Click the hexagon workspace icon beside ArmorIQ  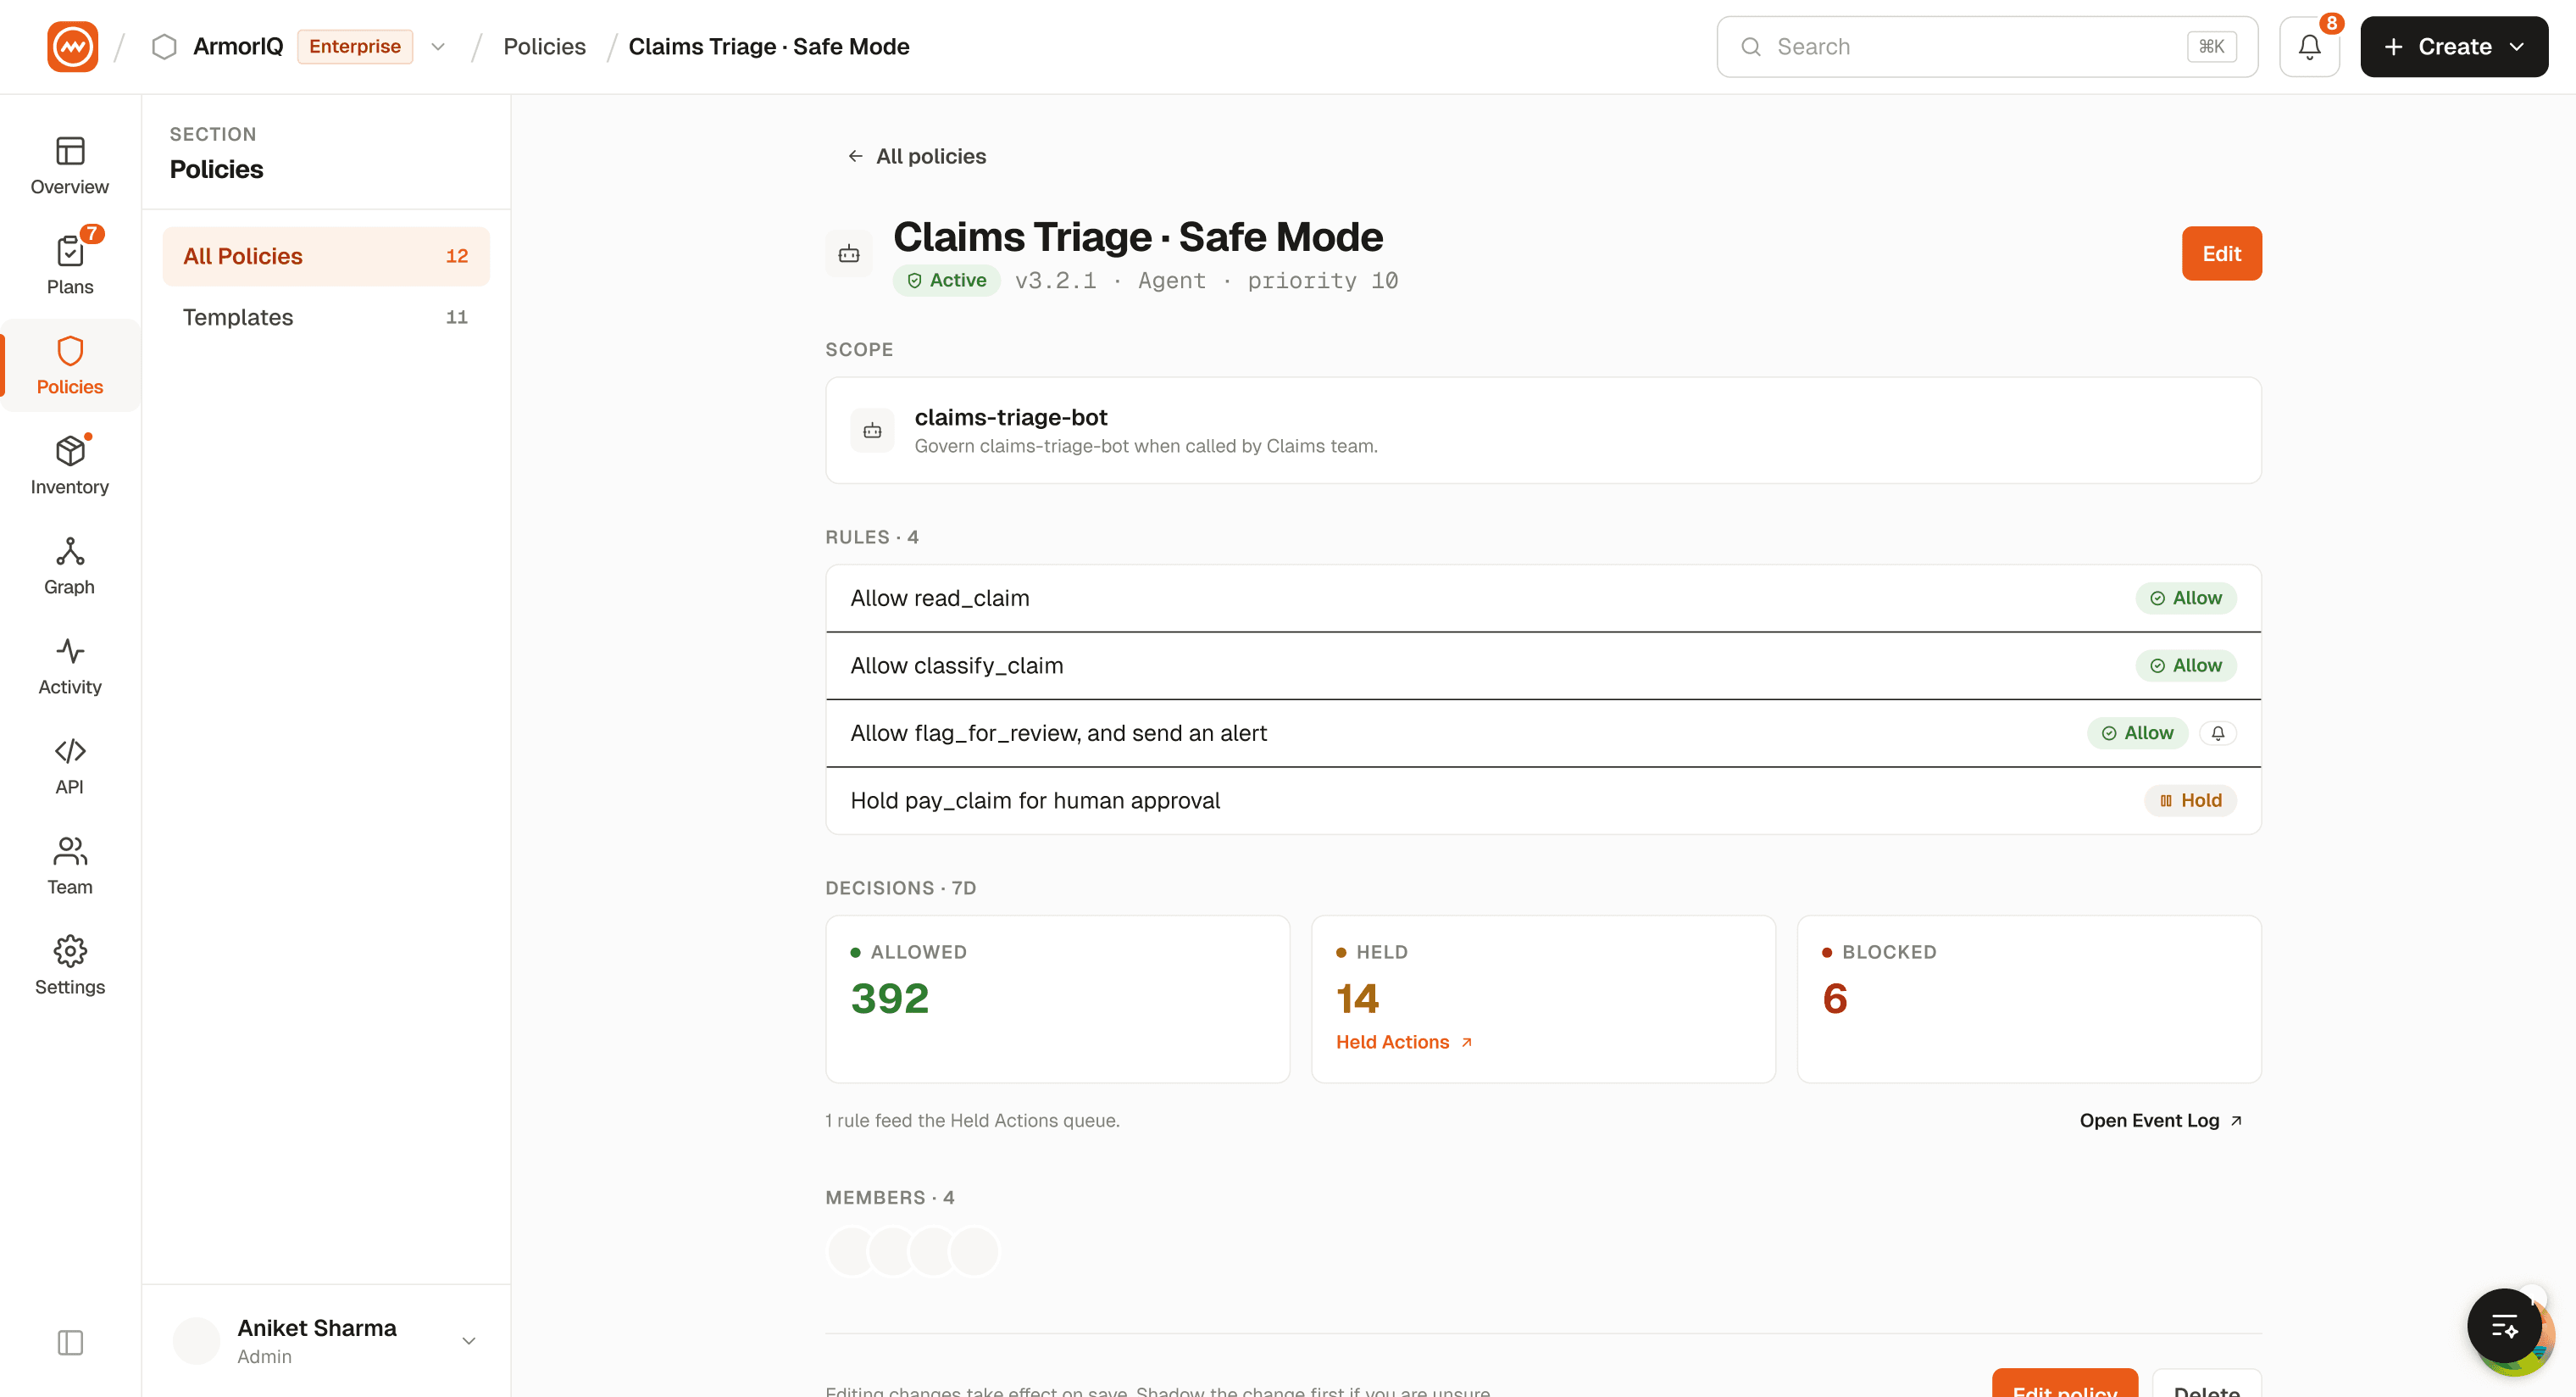pyautogui.click(x=164, y=47)
